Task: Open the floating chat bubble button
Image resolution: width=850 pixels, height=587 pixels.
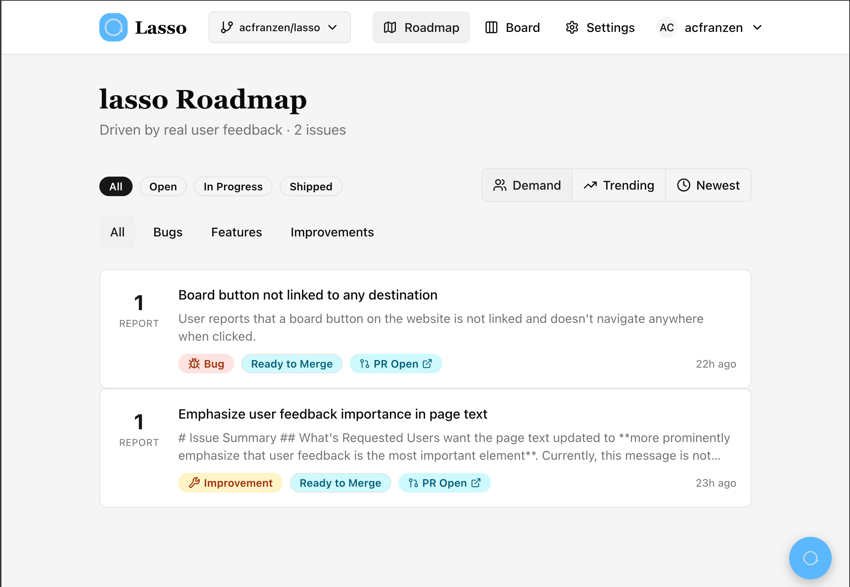Action: click(810, 558)
